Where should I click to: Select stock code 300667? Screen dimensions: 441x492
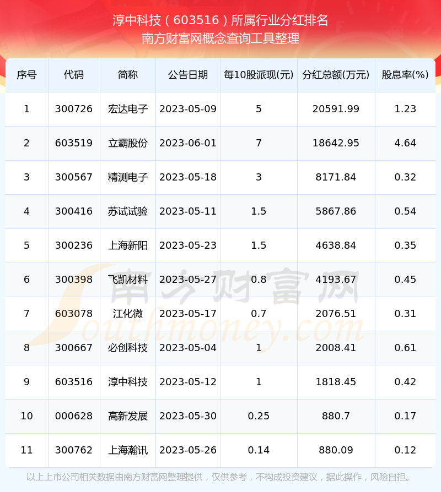coord(74,348)
